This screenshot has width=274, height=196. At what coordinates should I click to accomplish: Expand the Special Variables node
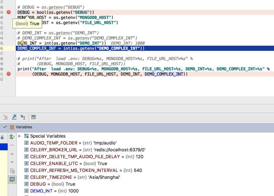click(x=20, y=136)
